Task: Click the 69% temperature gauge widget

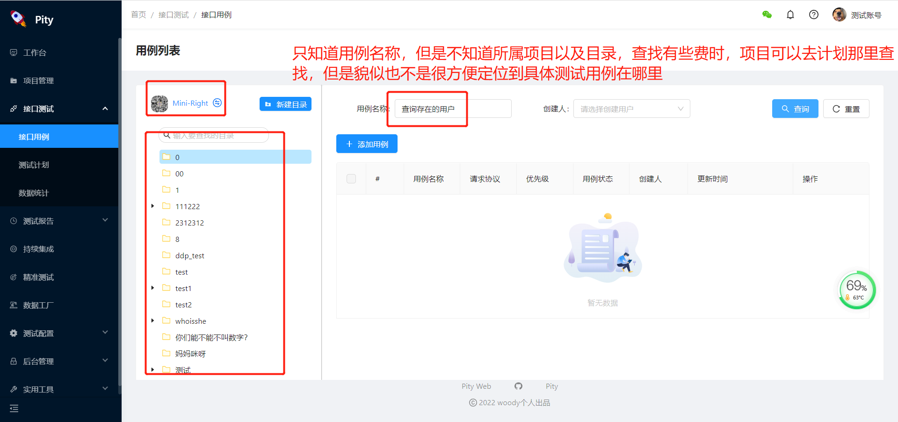Action: coord(857,290)
